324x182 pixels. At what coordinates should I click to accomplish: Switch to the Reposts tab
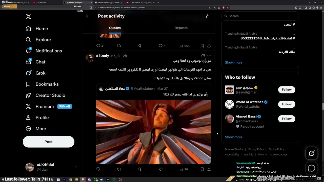(181, 28)
